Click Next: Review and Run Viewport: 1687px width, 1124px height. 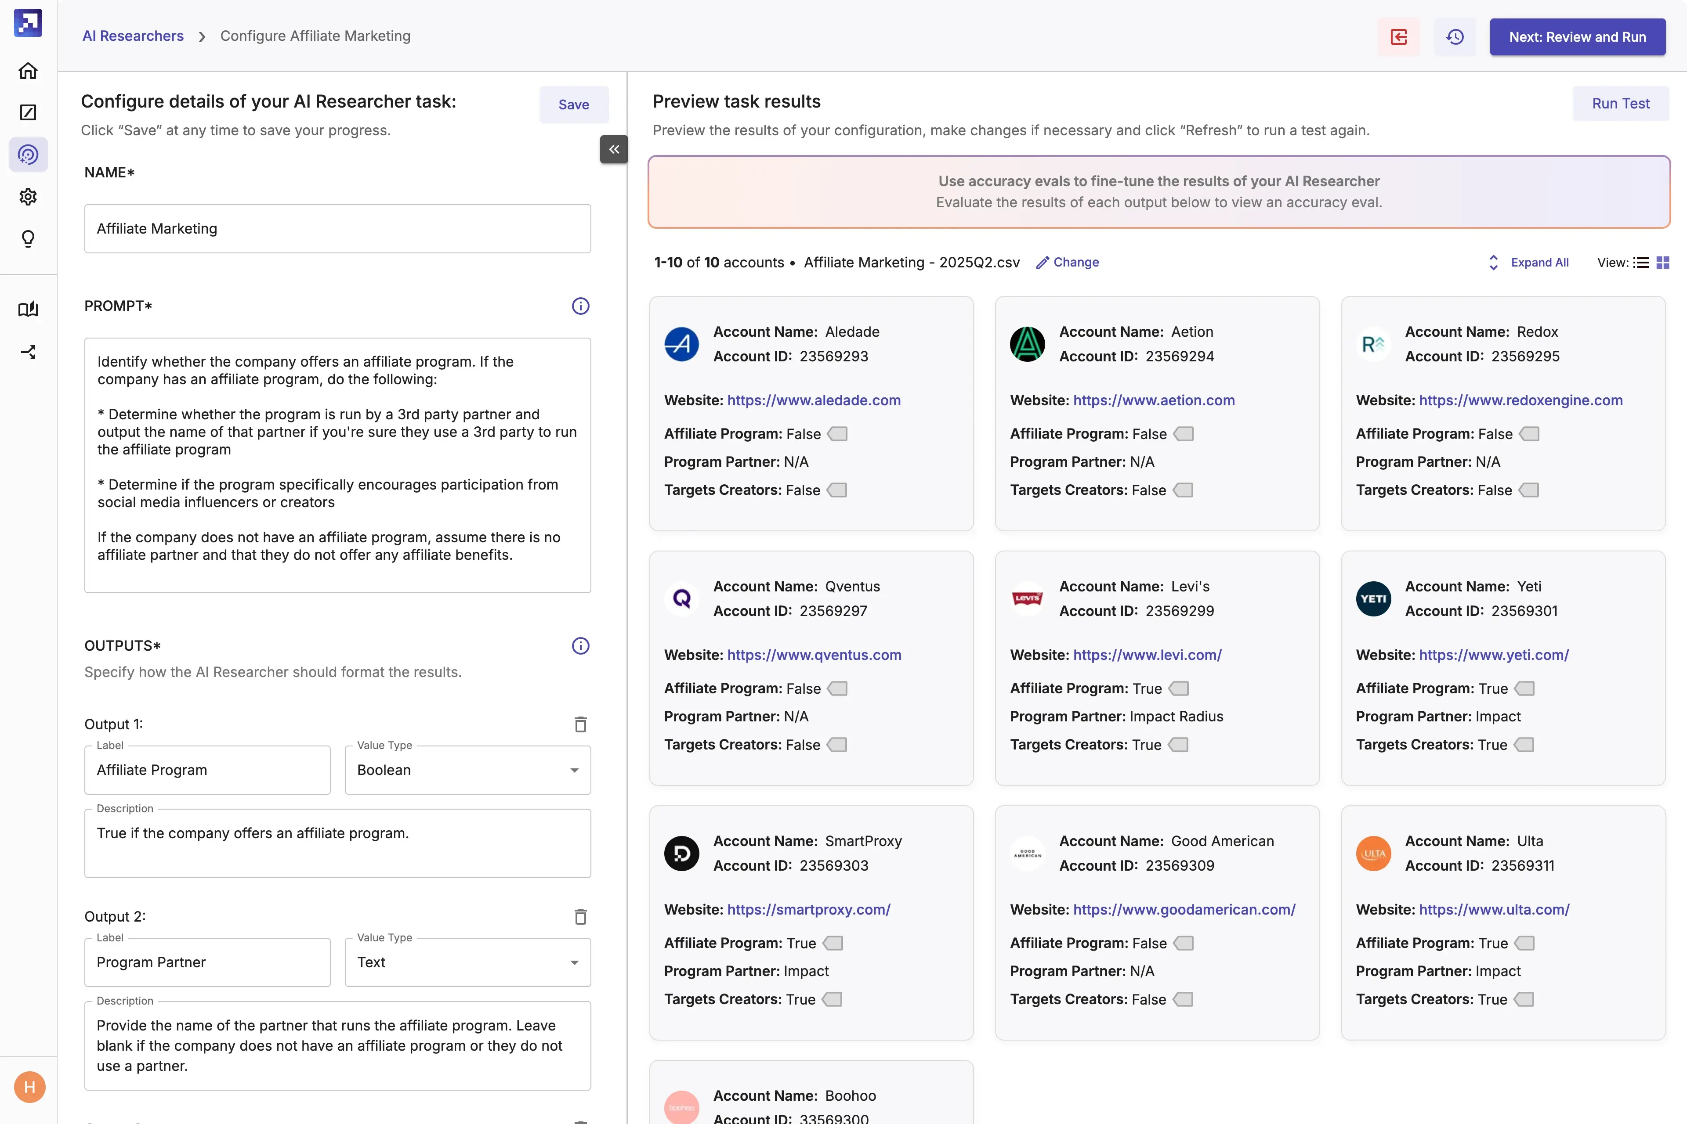coord(1577,36)
